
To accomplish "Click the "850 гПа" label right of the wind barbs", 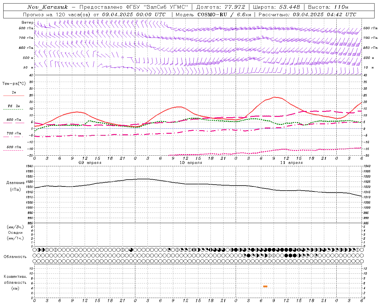I will pos(370,48).
